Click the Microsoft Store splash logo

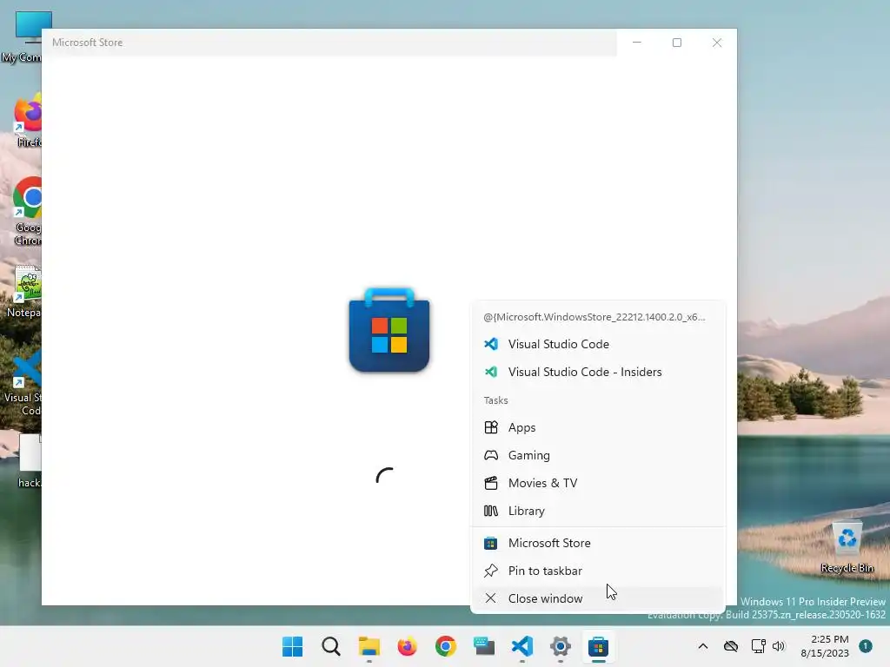389,330
